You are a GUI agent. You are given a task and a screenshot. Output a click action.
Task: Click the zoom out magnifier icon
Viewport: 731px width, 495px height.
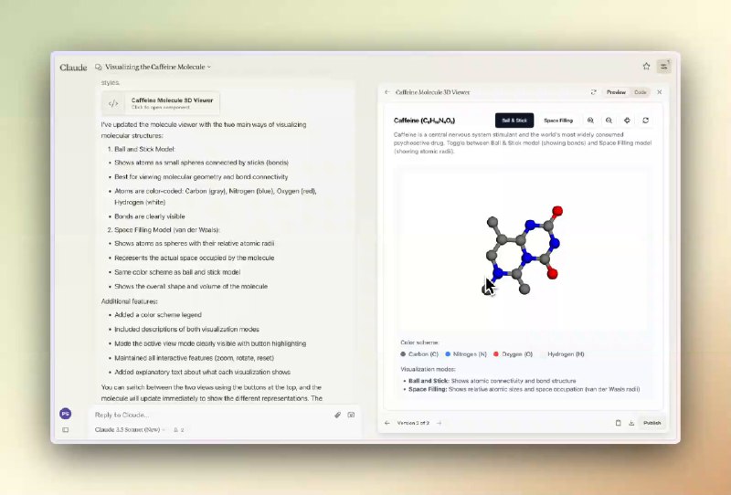click(609, 121)
